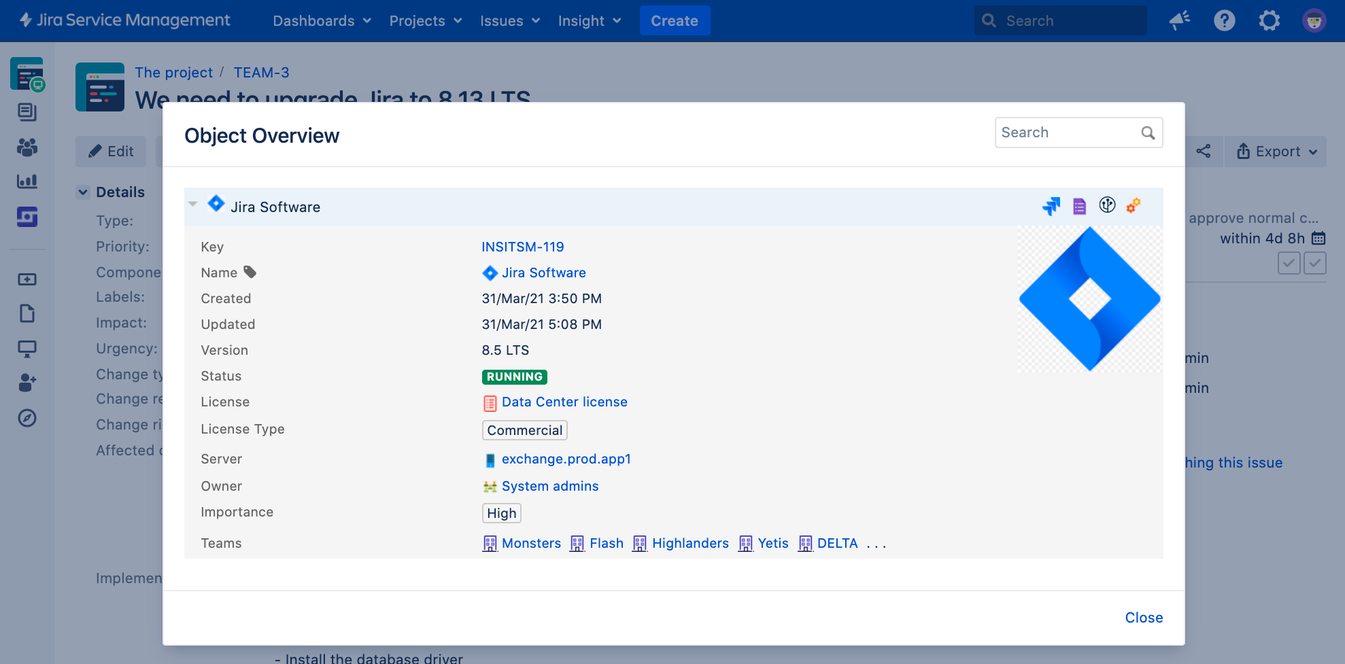Open the channels monitor icon in sidebar
Viewport: 1345px width, 664px height.
coord(27,349)
